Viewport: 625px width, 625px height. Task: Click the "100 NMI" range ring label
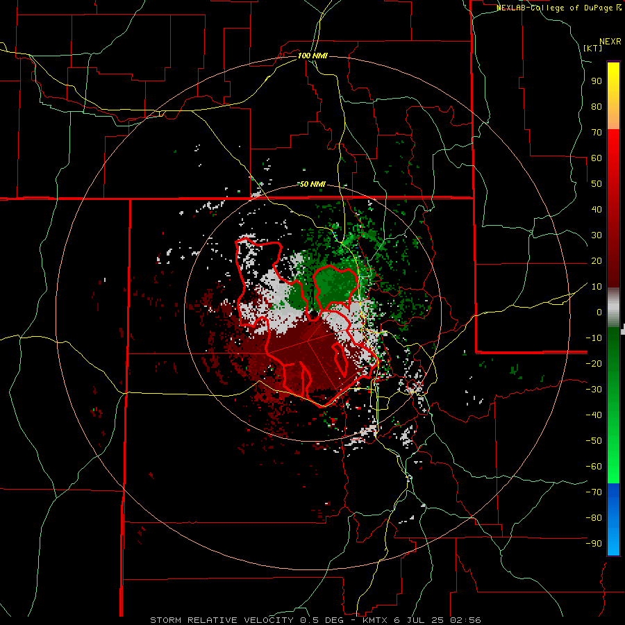(x=312, y=56)
